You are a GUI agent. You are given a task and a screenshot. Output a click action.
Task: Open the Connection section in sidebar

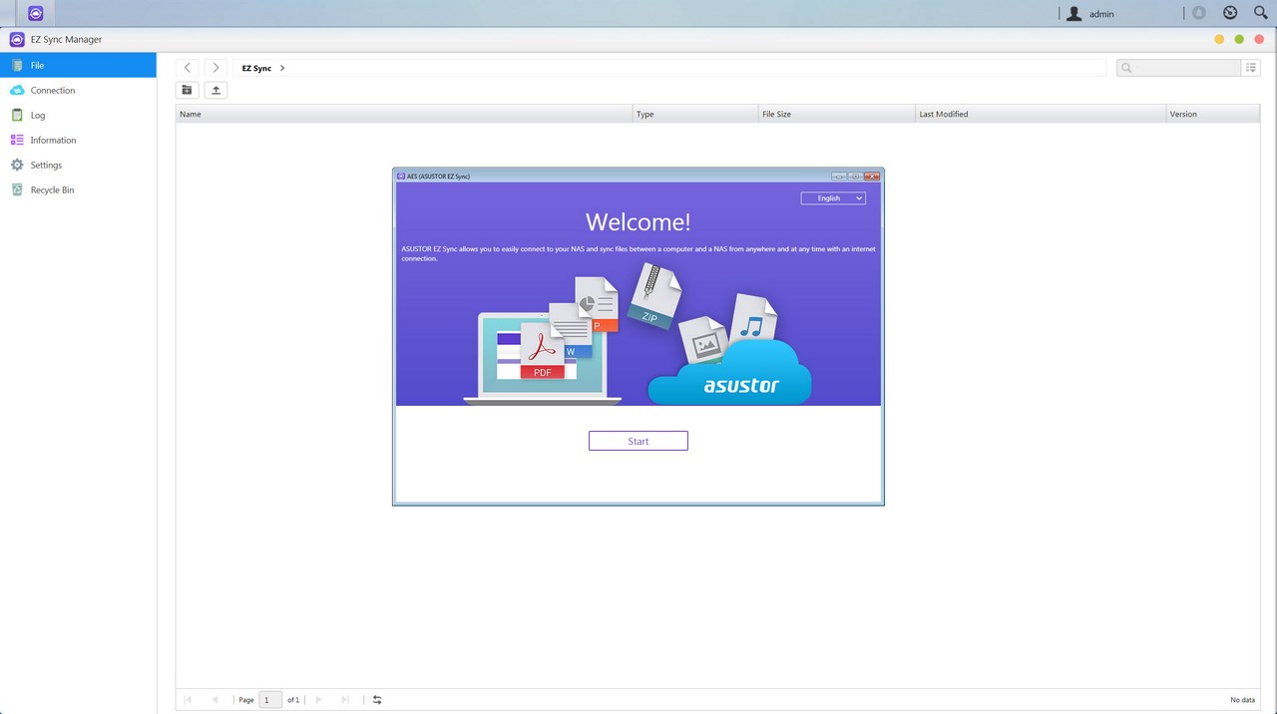pos(78,90)
